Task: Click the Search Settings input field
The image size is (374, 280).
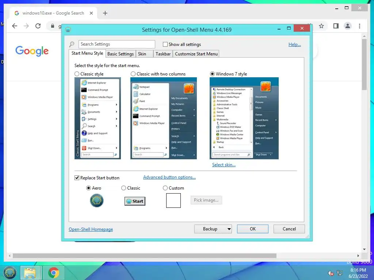Action: point(117,44)
